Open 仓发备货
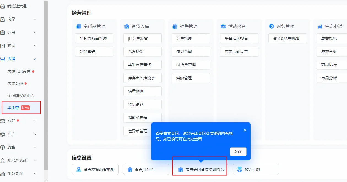The image size is (347, 182). click(142, 52)
